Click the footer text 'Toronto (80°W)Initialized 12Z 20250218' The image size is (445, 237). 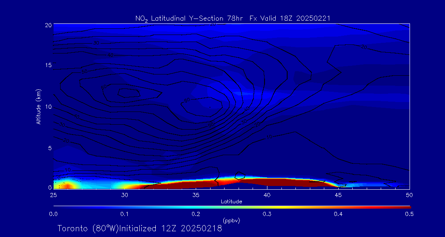(x=140, y=228)
